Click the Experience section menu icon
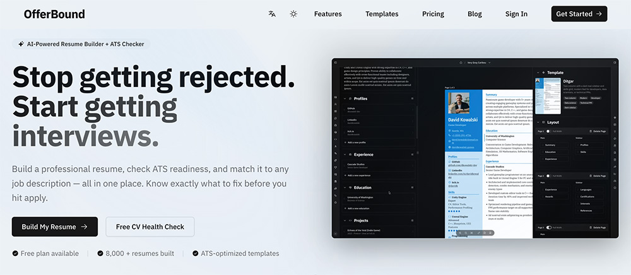Viewport: 631px width, 275px height. pyautogui.click(x=412, y=155)
